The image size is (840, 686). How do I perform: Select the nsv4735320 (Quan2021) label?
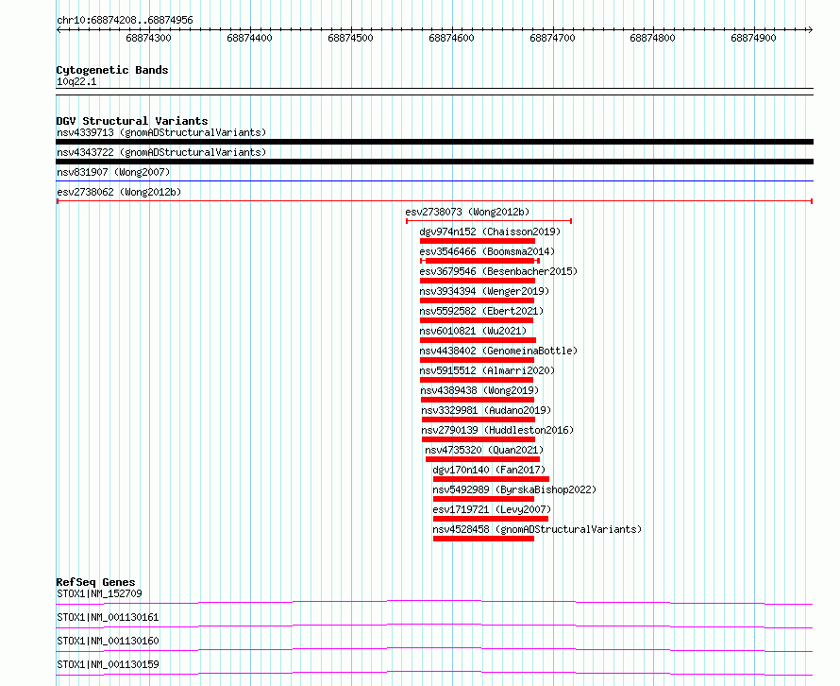484,450
